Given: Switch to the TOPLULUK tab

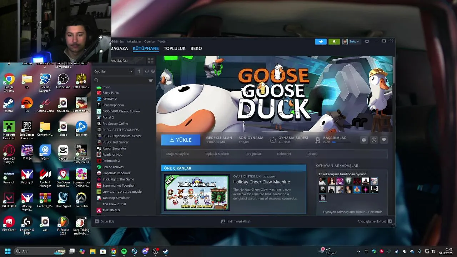Looking at the screenshot, I should pyautogui.click(x=175, y=49).
